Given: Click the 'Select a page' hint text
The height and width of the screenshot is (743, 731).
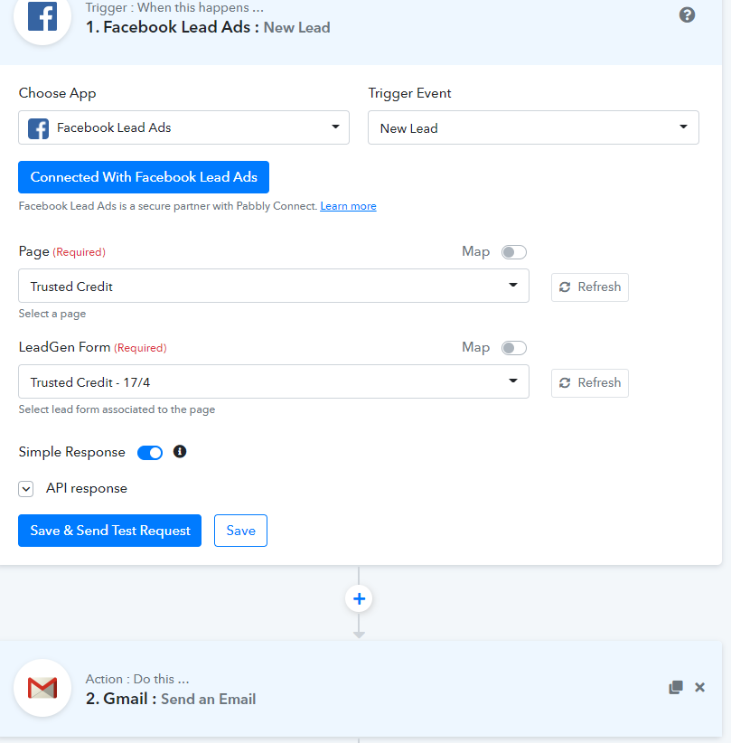Looking at the screenshot, I should point(52,314).
